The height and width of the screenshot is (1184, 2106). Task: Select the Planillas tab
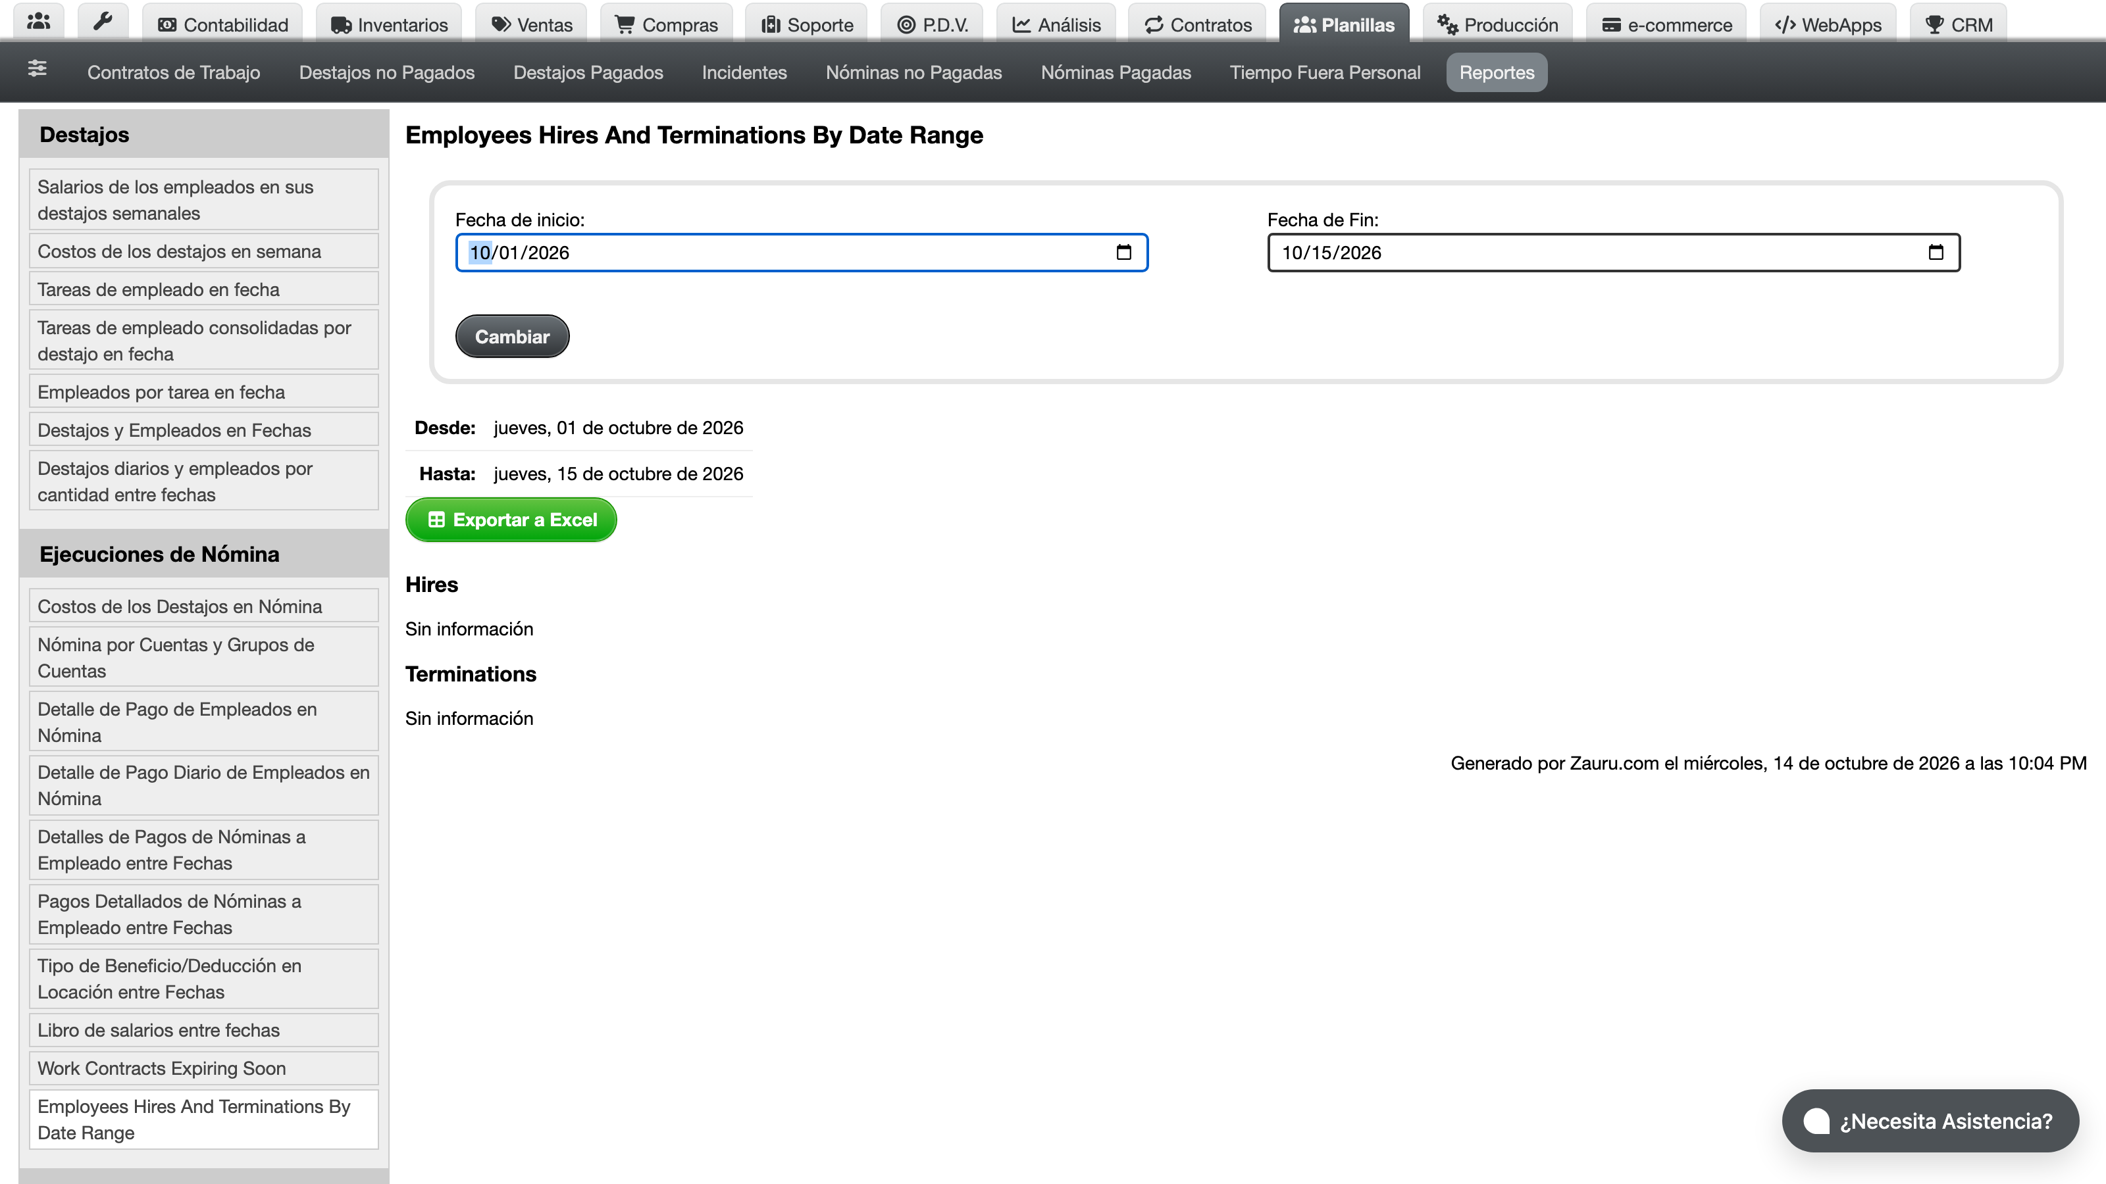1344,24
